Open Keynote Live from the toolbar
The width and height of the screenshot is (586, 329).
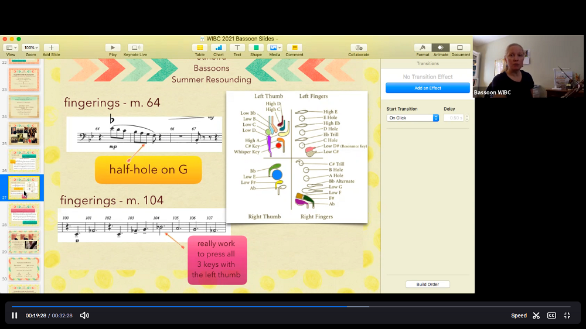coord(135,47)
